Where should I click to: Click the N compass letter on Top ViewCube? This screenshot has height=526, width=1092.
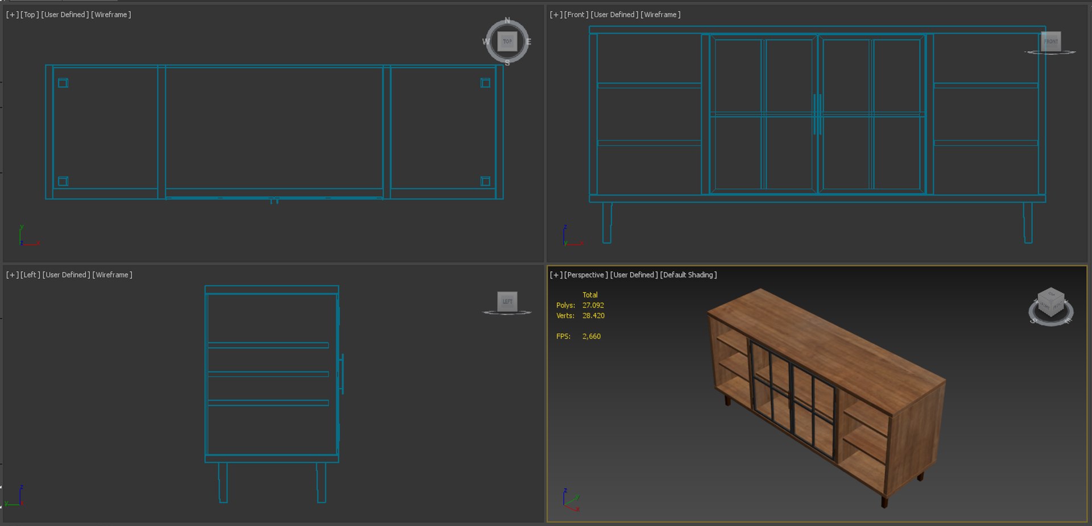point(507,21)
